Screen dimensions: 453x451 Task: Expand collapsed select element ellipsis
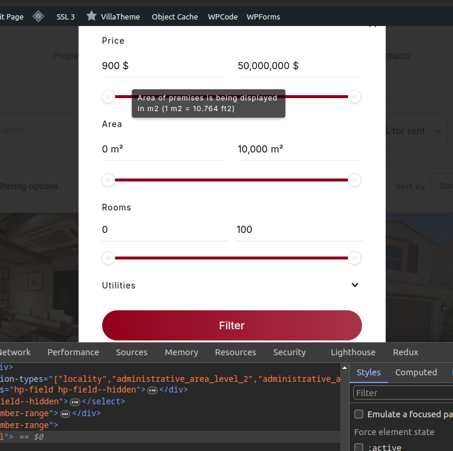click(75, 402)
